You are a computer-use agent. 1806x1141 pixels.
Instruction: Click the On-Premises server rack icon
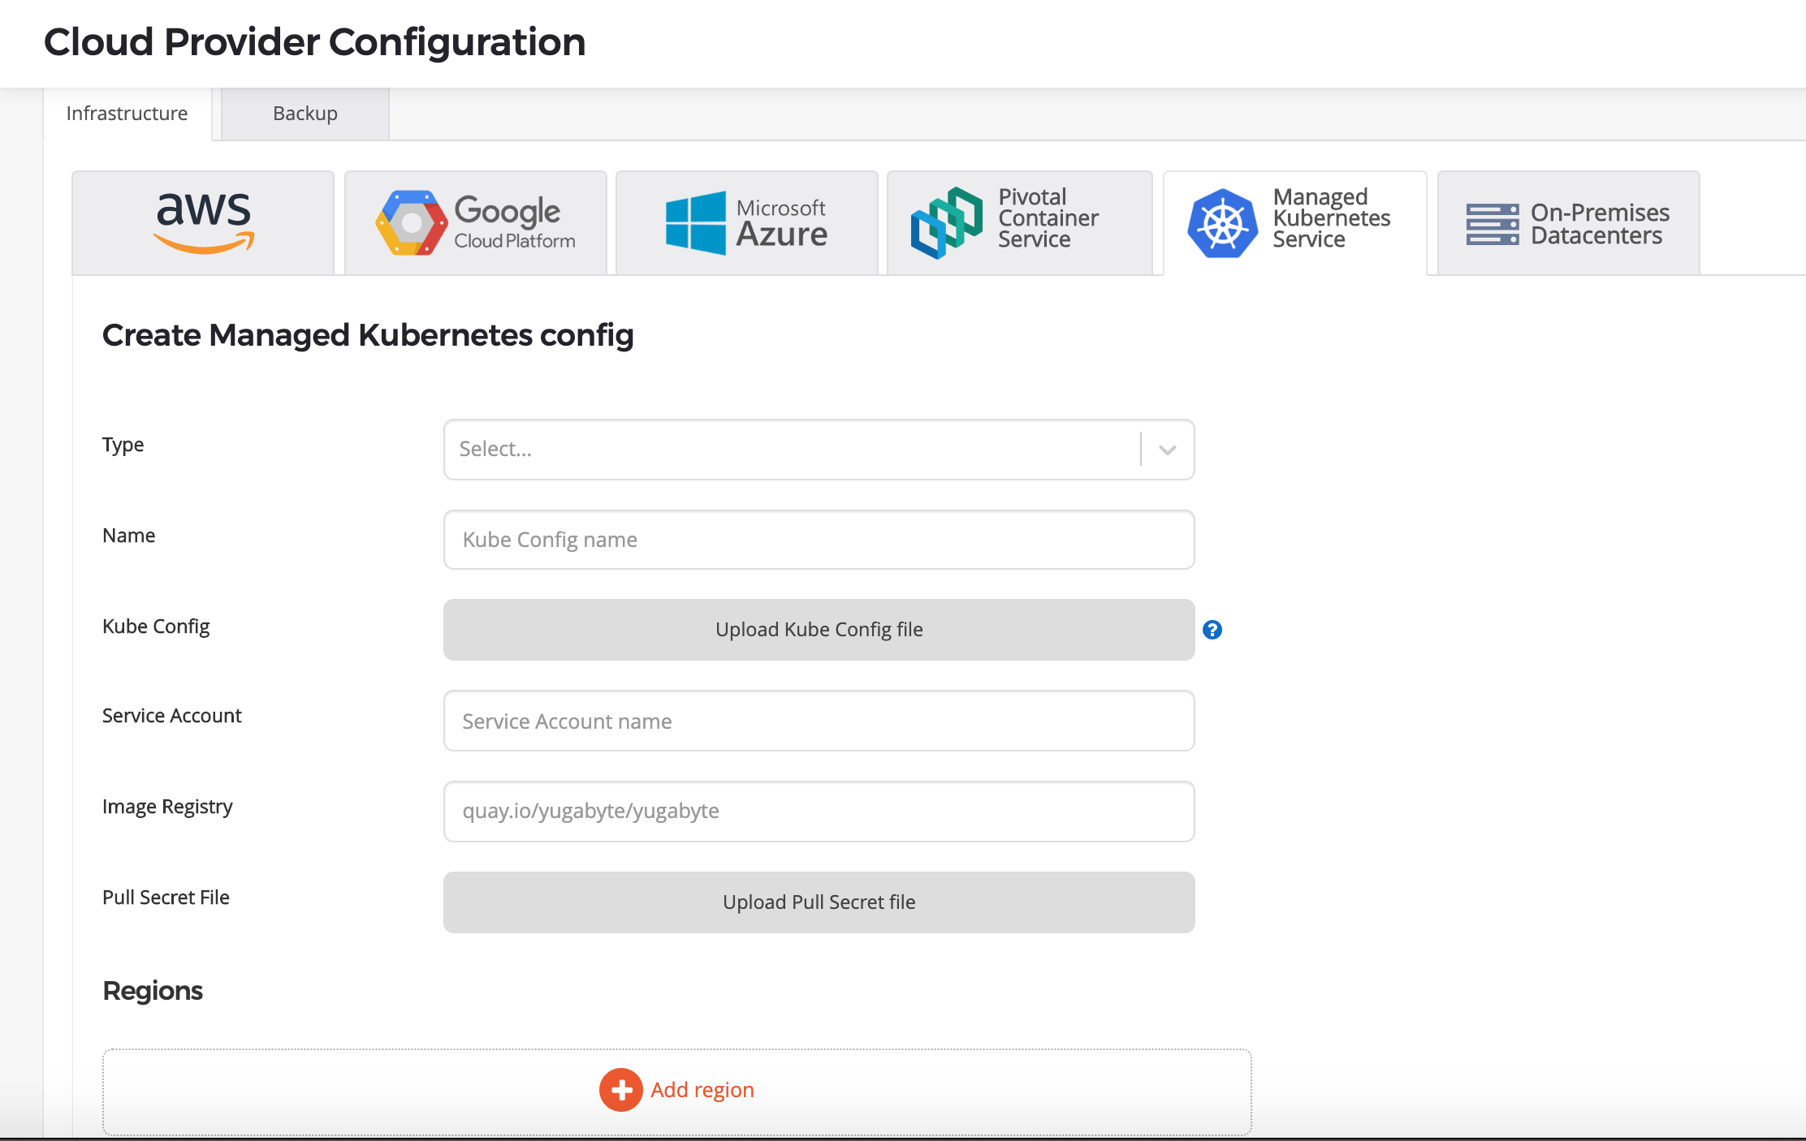point(1493,225)
